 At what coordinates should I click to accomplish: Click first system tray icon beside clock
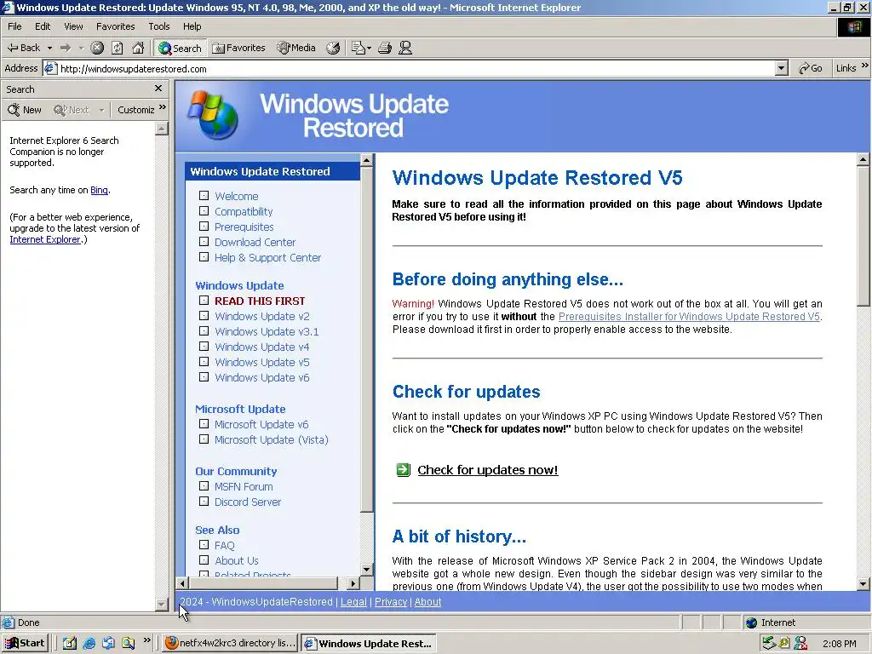[x=769, y=644]
